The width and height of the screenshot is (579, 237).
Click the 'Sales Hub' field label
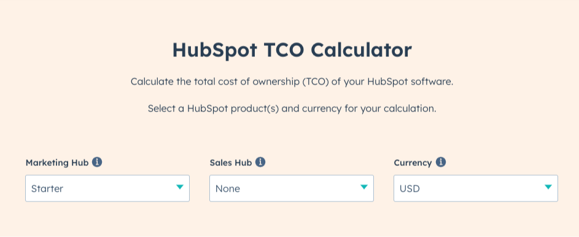click(231, 162)
